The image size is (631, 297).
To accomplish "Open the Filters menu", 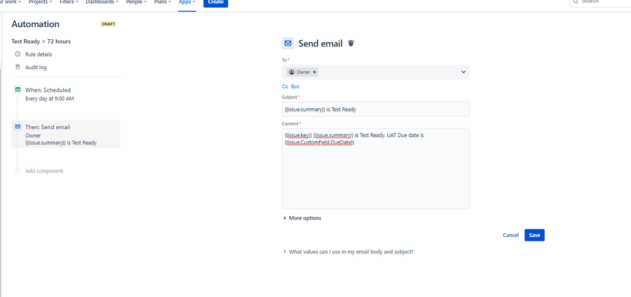I will (x=69, y=2).
